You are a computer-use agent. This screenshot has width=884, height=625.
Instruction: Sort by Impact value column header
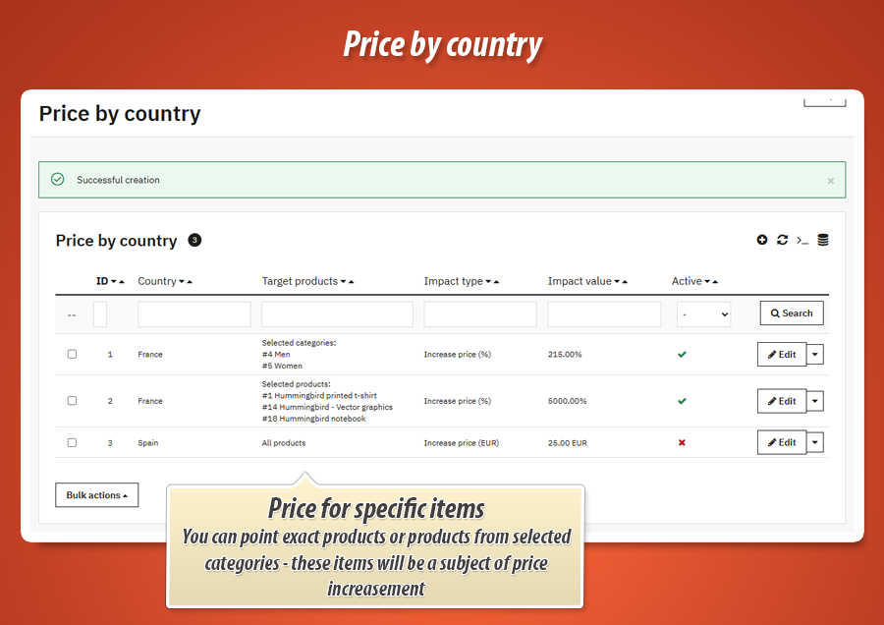pos(580,281)
